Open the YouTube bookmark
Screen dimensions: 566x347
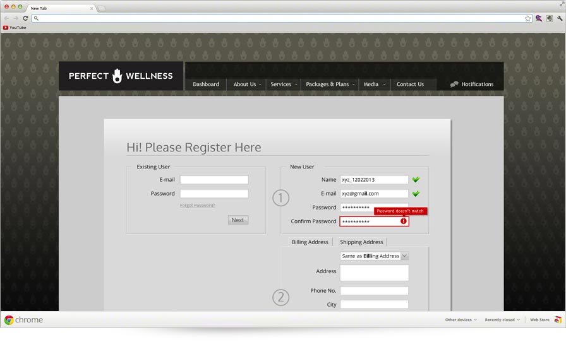(15, 28)
